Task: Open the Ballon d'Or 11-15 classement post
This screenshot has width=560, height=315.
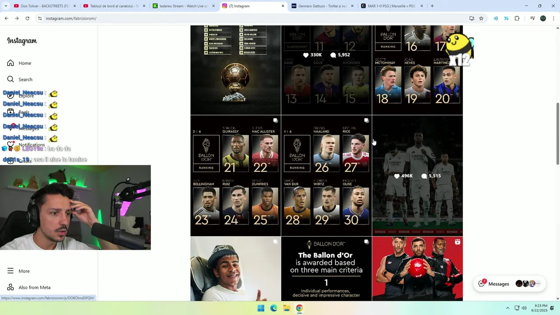Action: click(x=326, y=70)
